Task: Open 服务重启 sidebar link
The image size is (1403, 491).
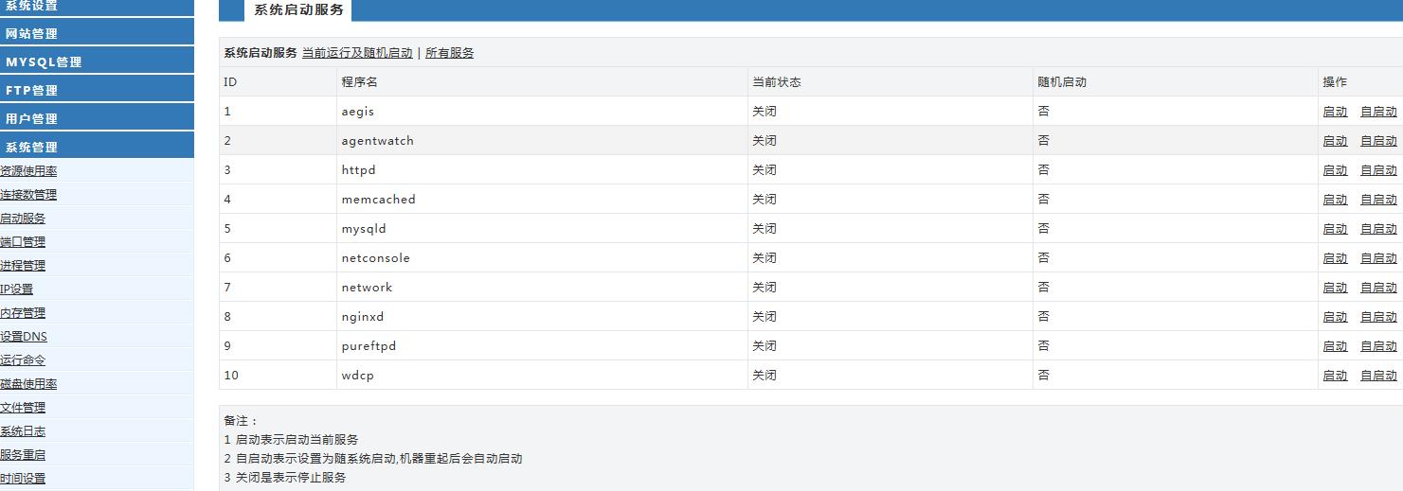Action: pyautogui.click(x=23, y=455)
